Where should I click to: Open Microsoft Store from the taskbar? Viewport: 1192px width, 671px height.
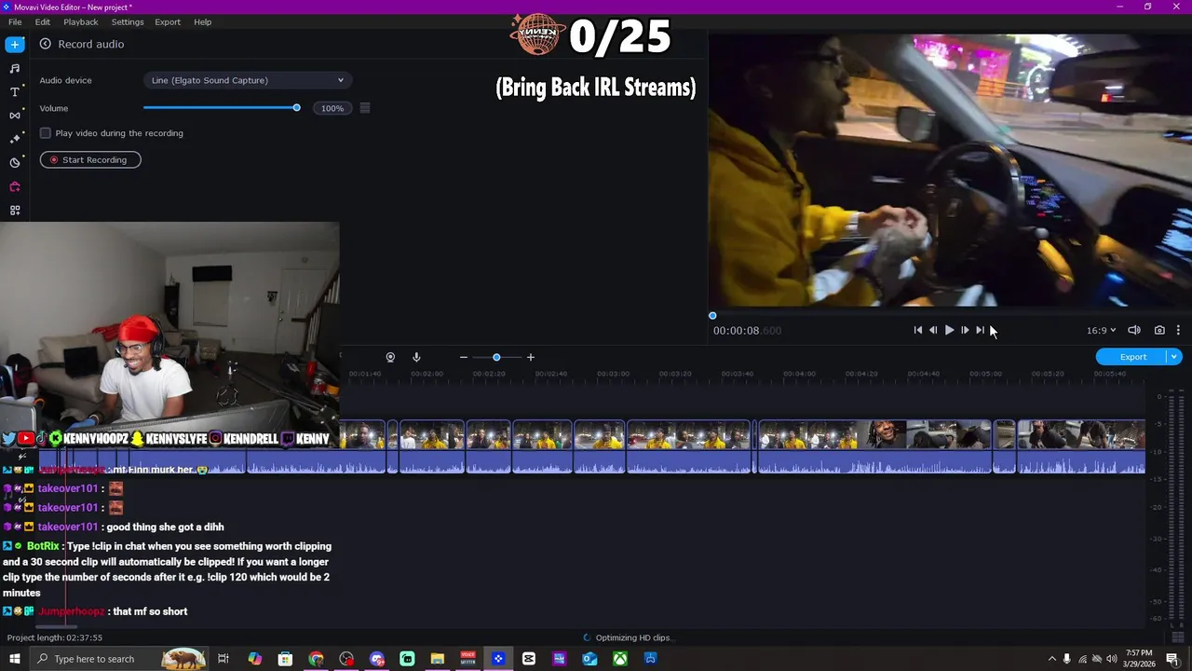[x=285, y=659]
